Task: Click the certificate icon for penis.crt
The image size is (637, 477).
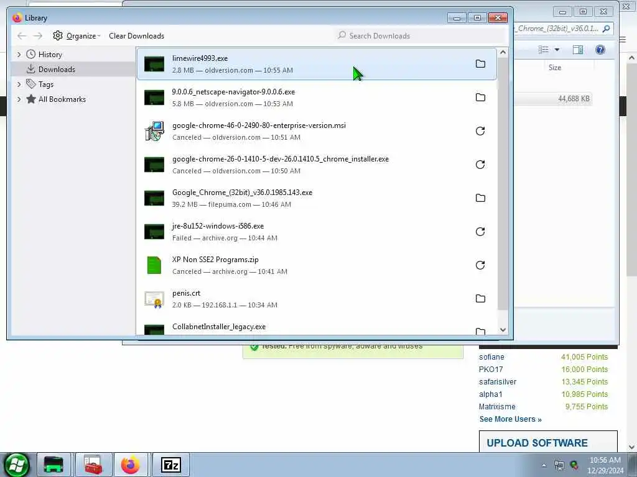Action: pos(154,299)
